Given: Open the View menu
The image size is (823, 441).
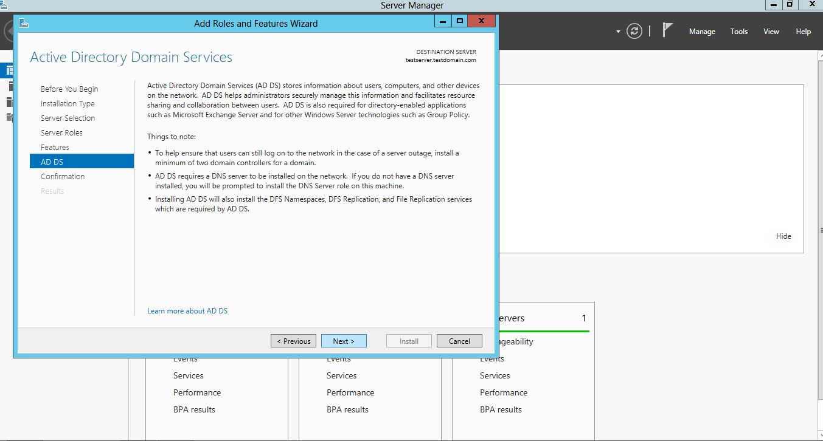Looking at the screenshot, I should (771, 32).
